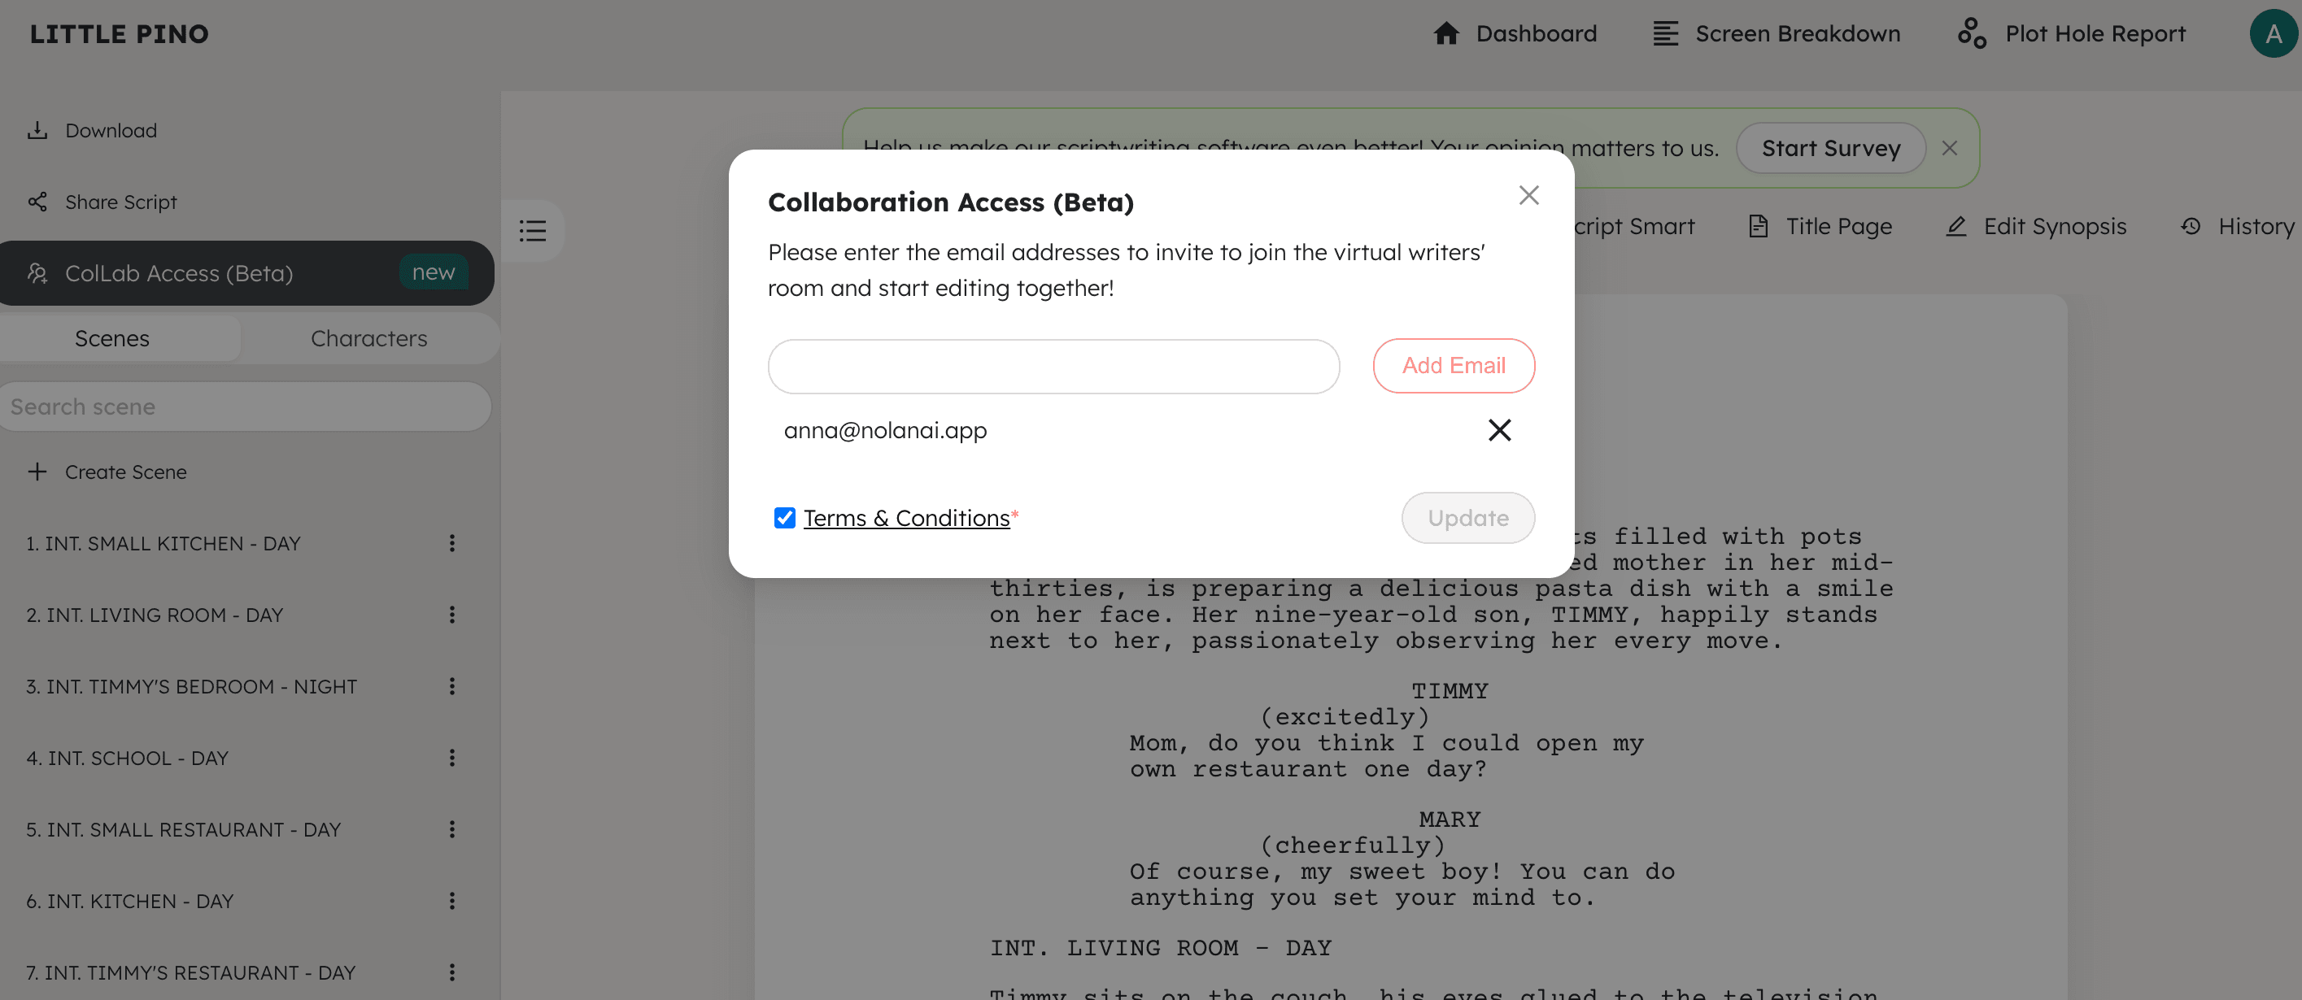Viewport: 2302px width, 1000px height.
Task: Click the email address input field
Action: (x=1053, y=366)
